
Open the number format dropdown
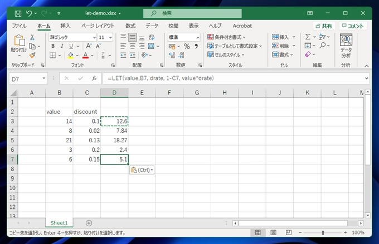198,37
